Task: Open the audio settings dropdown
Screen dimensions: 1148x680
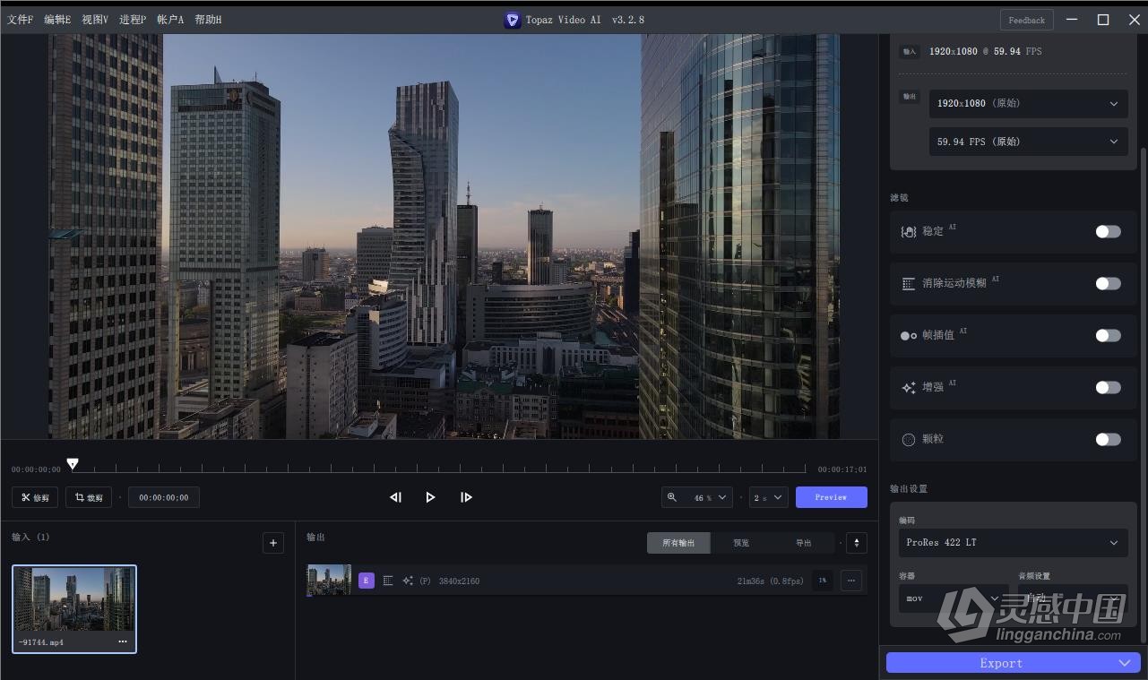Action: 1073,598
